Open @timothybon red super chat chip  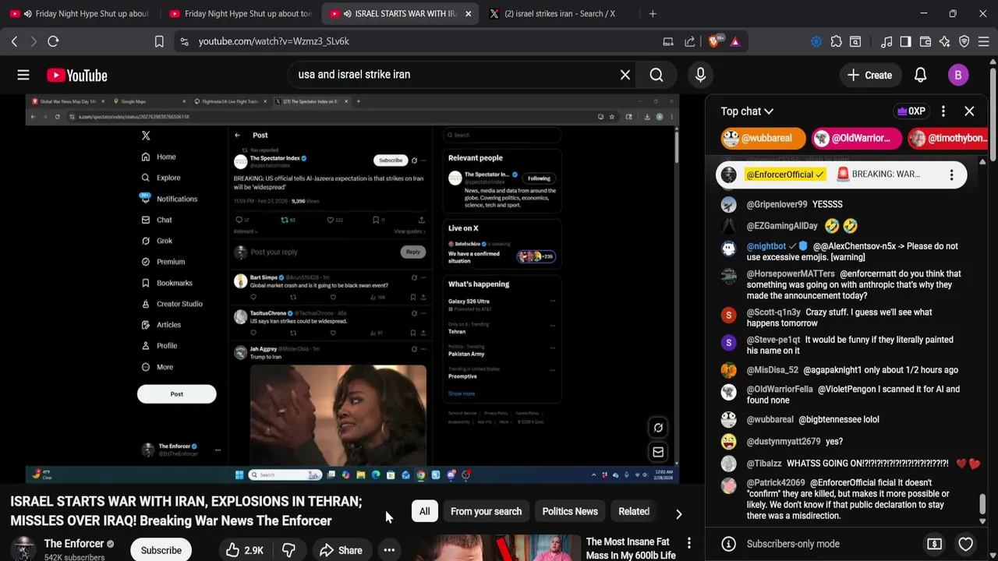coord(948,139)
